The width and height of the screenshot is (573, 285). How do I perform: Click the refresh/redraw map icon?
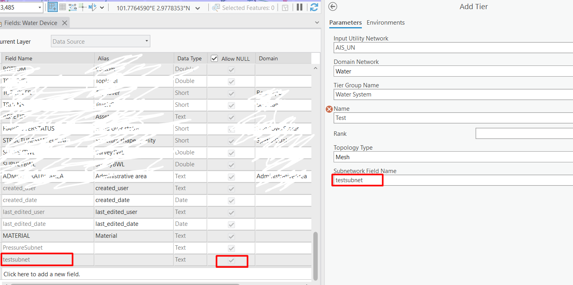coord(314,7)
